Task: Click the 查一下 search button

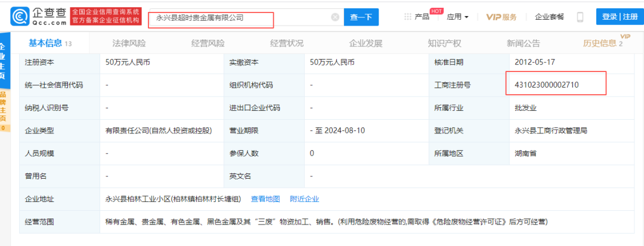Action: (x=361, y=17)
